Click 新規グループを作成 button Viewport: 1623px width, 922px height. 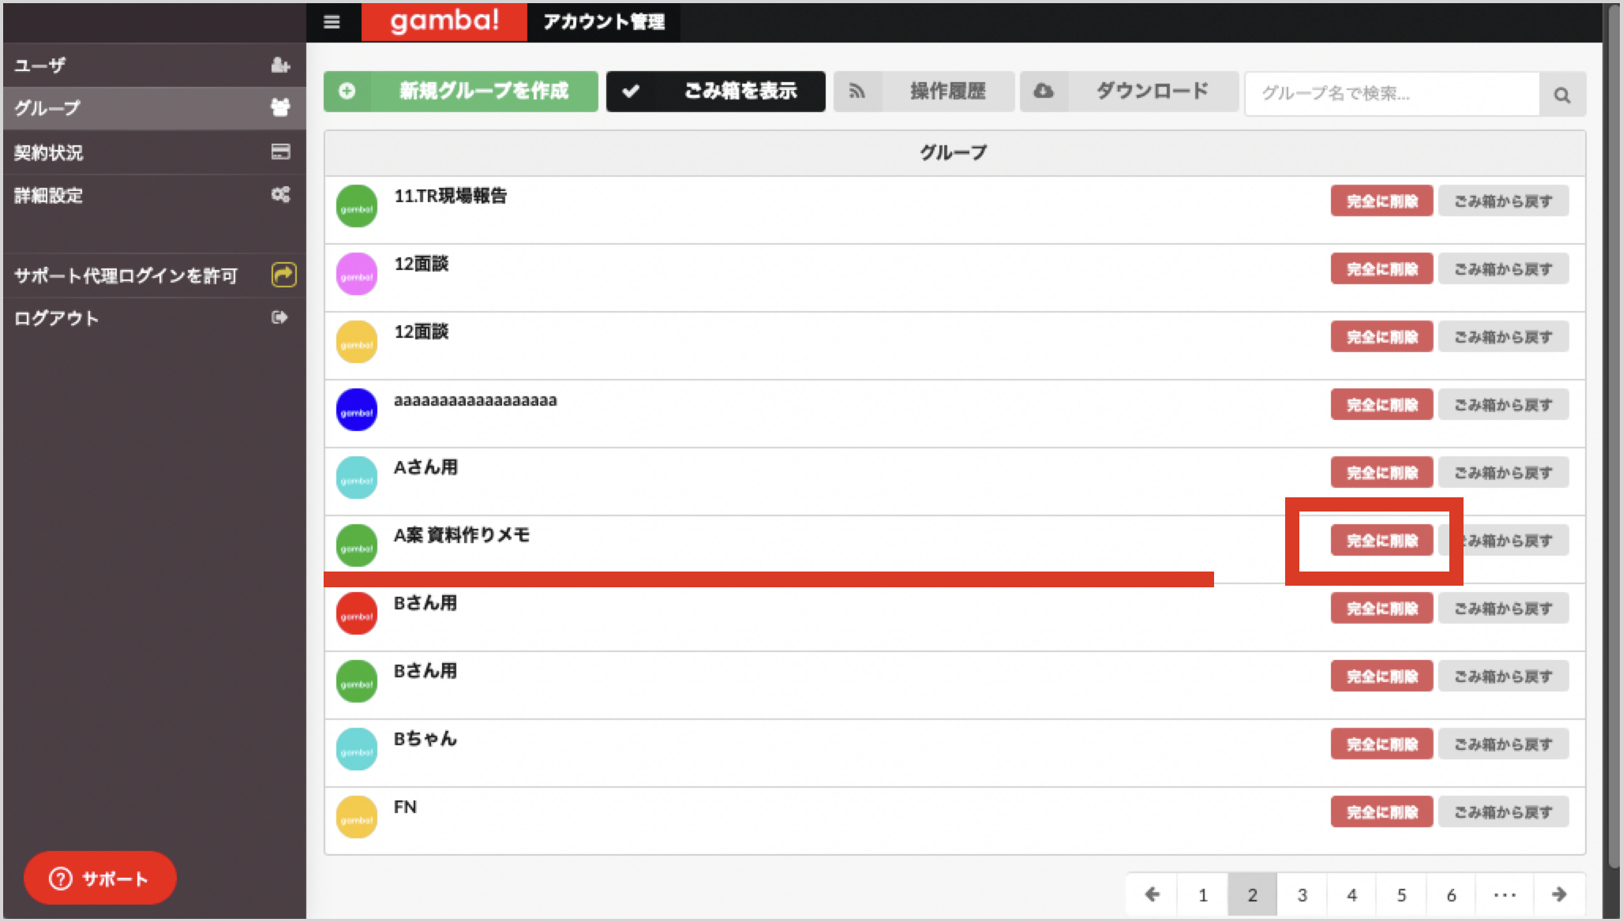(x=460, y=92)
